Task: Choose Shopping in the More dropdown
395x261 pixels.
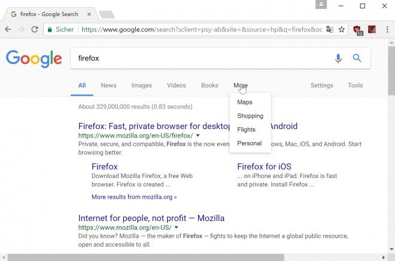Action: (250, 116)
